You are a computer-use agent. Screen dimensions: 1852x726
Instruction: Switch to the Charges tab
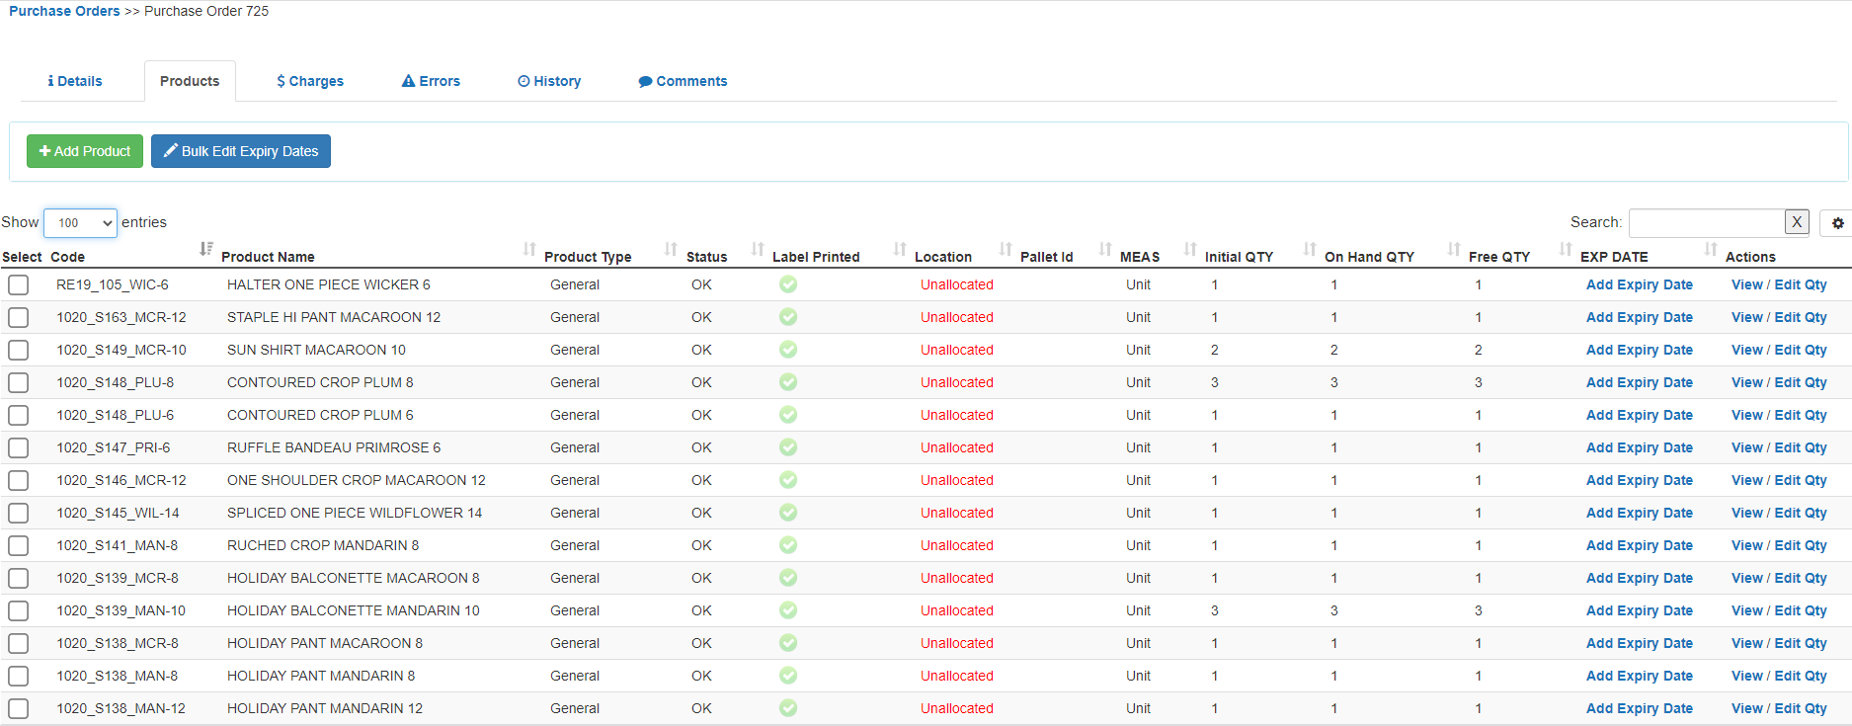tap(310, 81)
